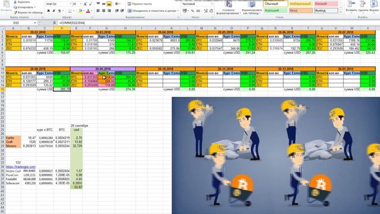
Task: Open the text orientation button
Action: [118, 4]
